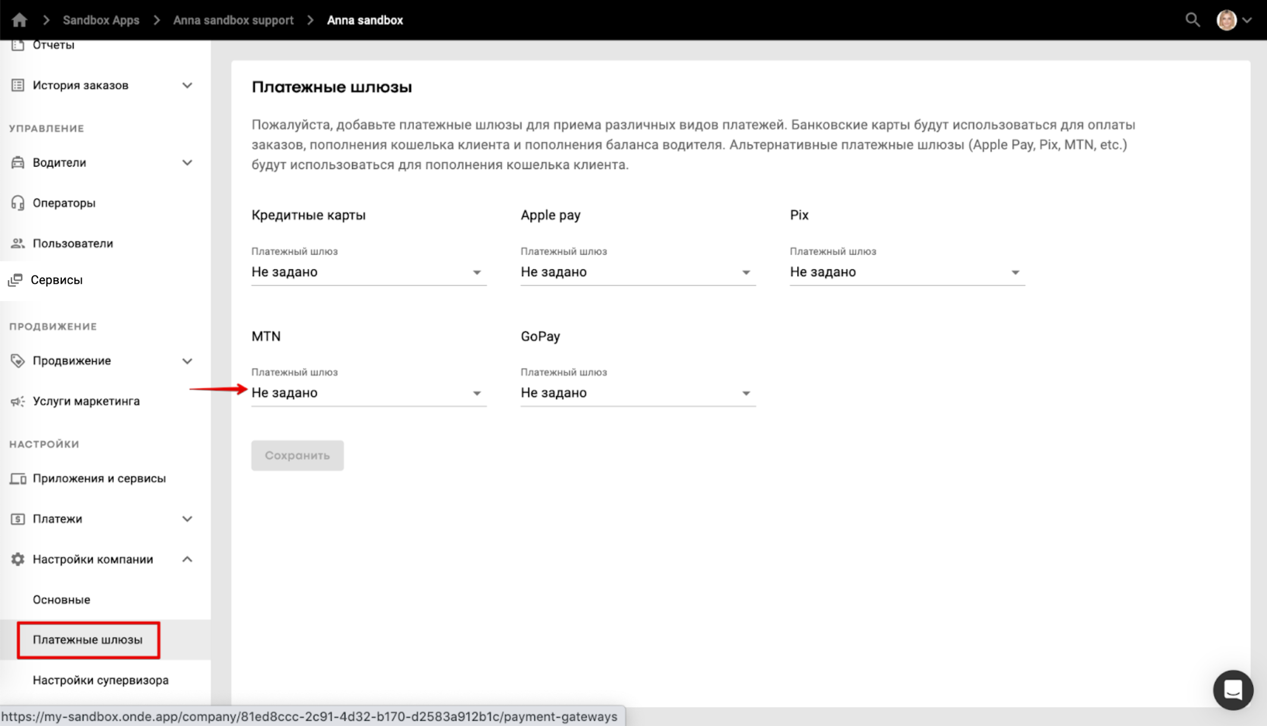Go to Sandbox Apps breadcrumb link

click(x=101, y=20)
